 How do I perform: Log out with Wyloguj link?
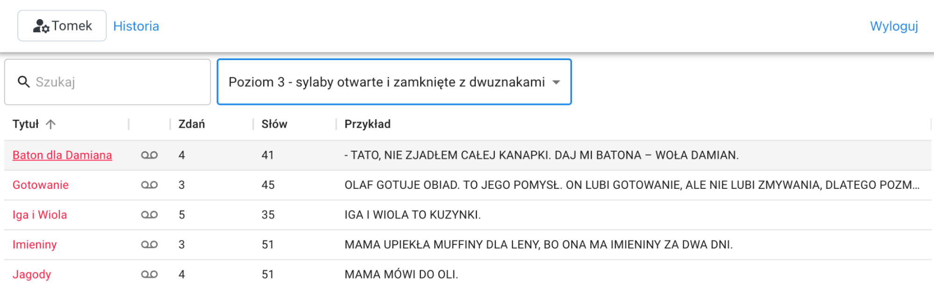[894, 26]
